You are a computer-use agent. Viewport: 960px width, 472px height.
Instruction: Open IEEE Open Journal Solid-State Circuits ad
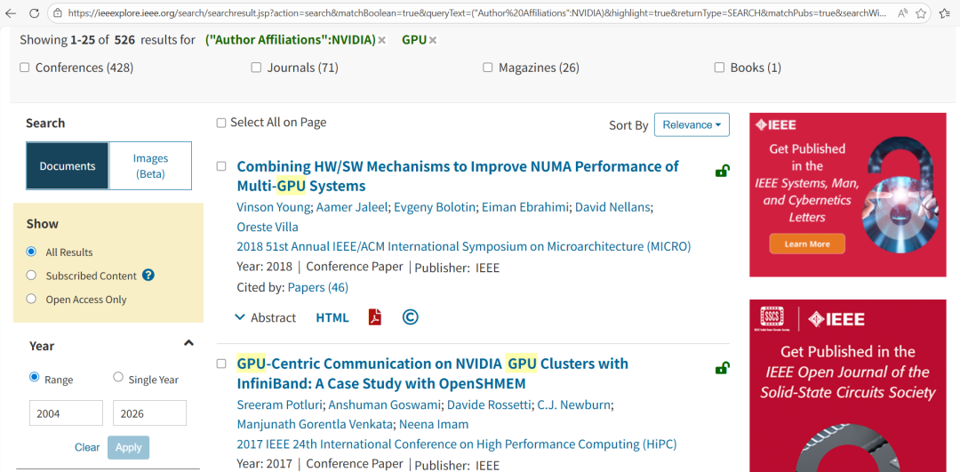tap(847, 386)
